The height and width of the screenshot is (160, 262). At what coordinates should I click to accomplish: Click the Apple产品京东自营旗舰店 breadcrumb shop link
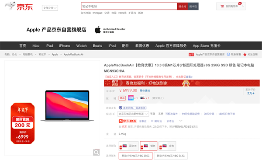point(210,54)
